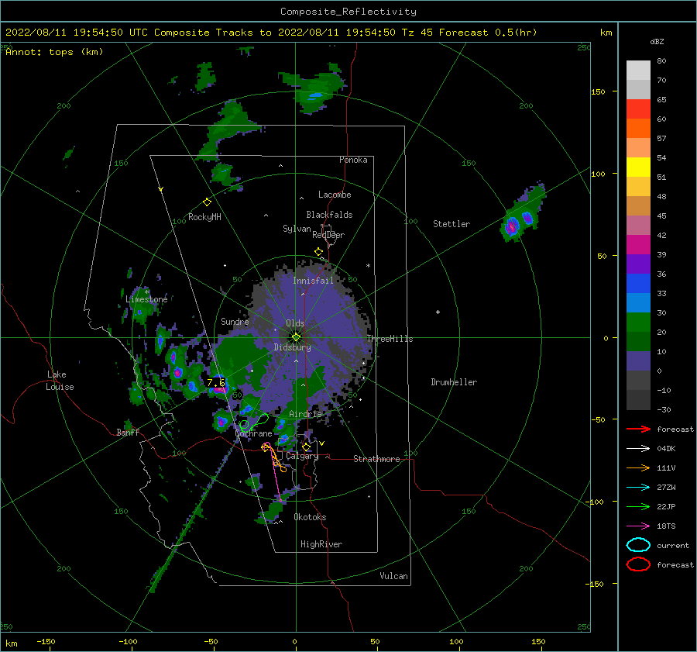Select the orange 57 dBZ color swatch

tap(638, 128)
